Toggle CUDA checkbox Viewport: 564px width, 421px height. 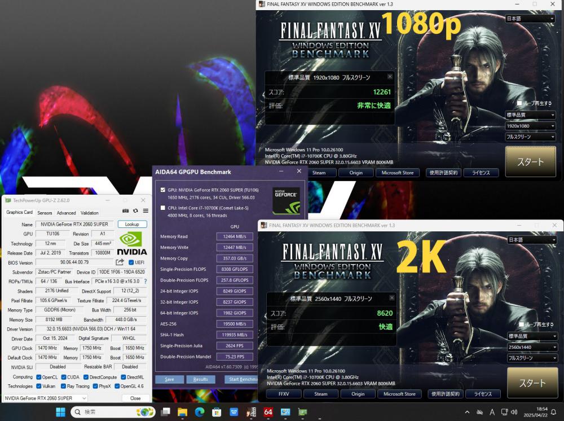(x=63, y=377)
